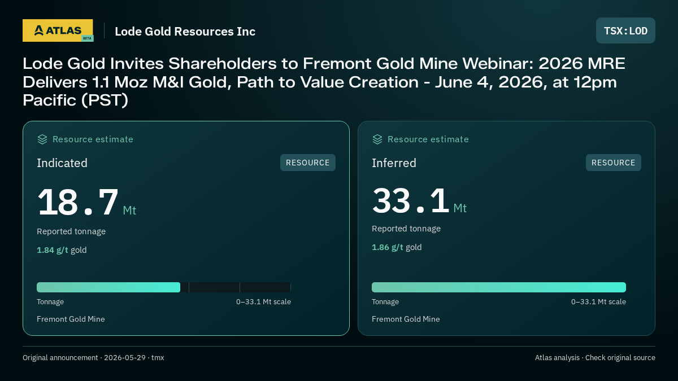Click Reported tonnage under 33.1 Mt
Screen dimensions: 678x381
click(406, 229)
